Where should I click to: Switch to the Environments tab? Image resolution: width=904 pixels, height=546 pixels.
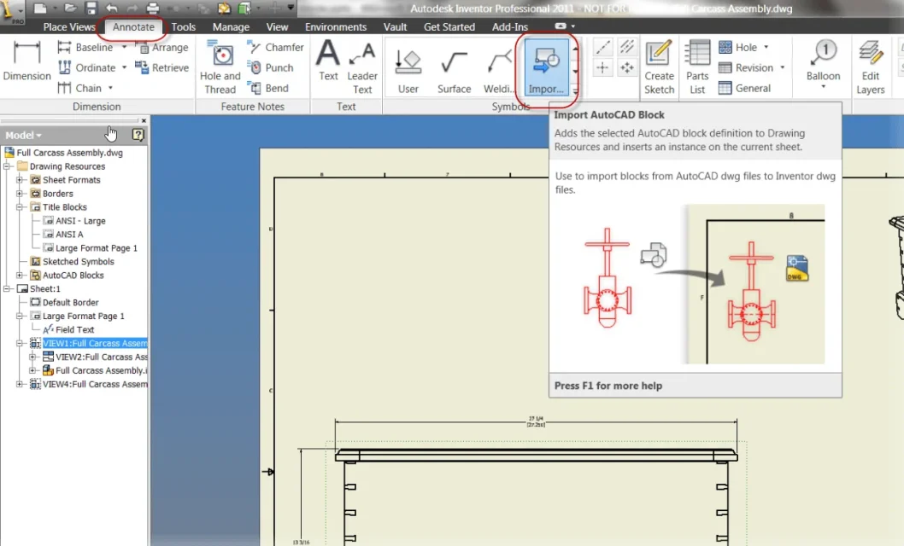(x=336, y=27)
